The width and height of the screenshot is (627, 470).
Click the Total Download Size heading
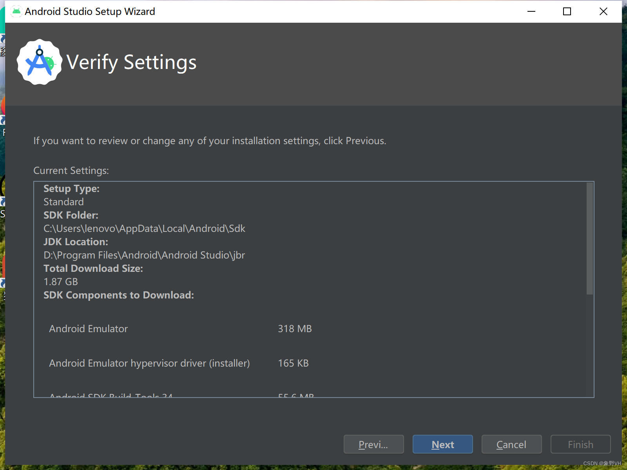click(x=93, y=268)
